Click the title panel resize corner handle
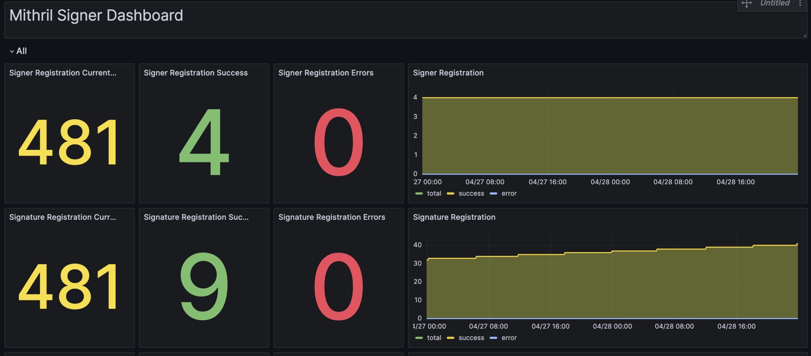The image size is (811, 356). click(804, 35)
